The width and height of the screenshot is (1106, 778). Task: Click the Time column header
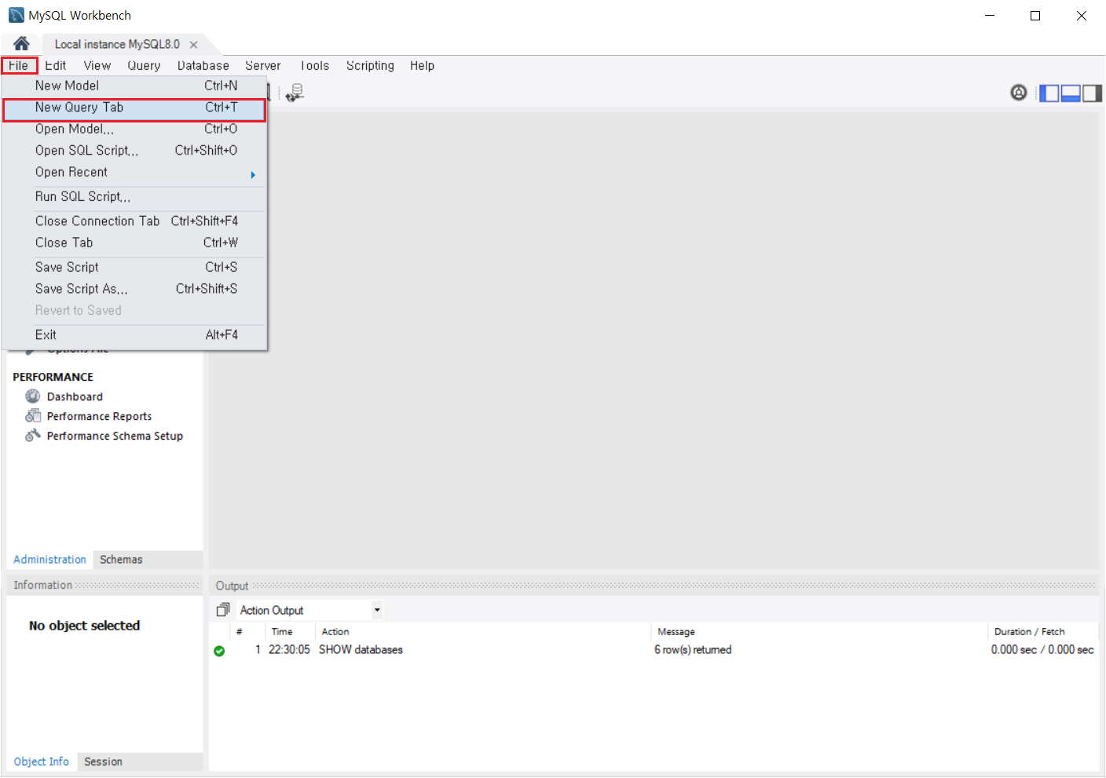pyautogui.click(x=282, y=632)
